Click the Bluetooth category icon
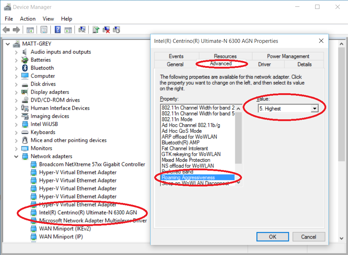This screenshot has width=348, height=255. pyautogui.click(x=25, y=68)
